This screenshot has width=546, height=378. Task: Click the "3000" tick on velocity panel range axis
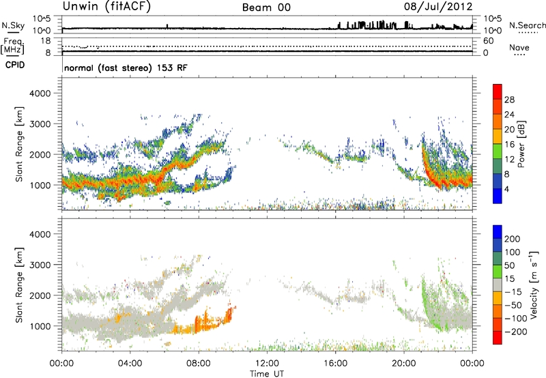point(40,265)
